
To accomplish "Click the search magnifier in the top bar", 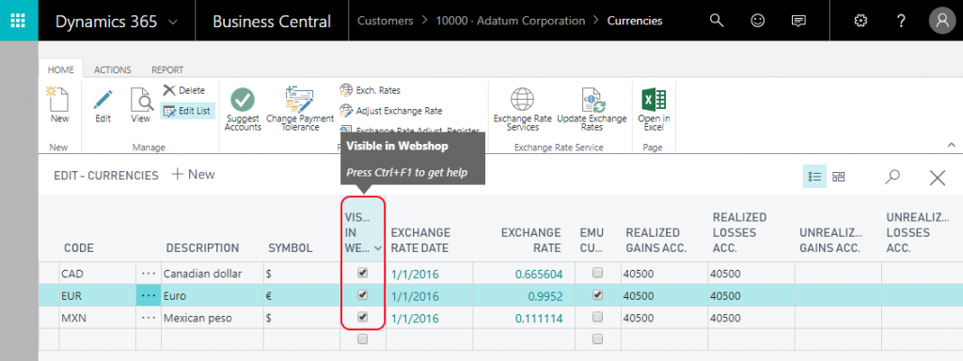I will click(x=717, y=21).
